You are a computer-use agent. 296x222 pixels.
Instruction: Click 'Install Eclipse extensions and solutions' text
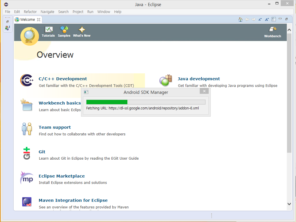click(x=73, y=183)
